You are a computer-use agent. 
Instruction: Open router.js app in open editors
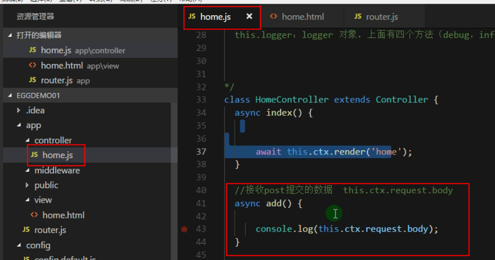(x=90, y=80)
